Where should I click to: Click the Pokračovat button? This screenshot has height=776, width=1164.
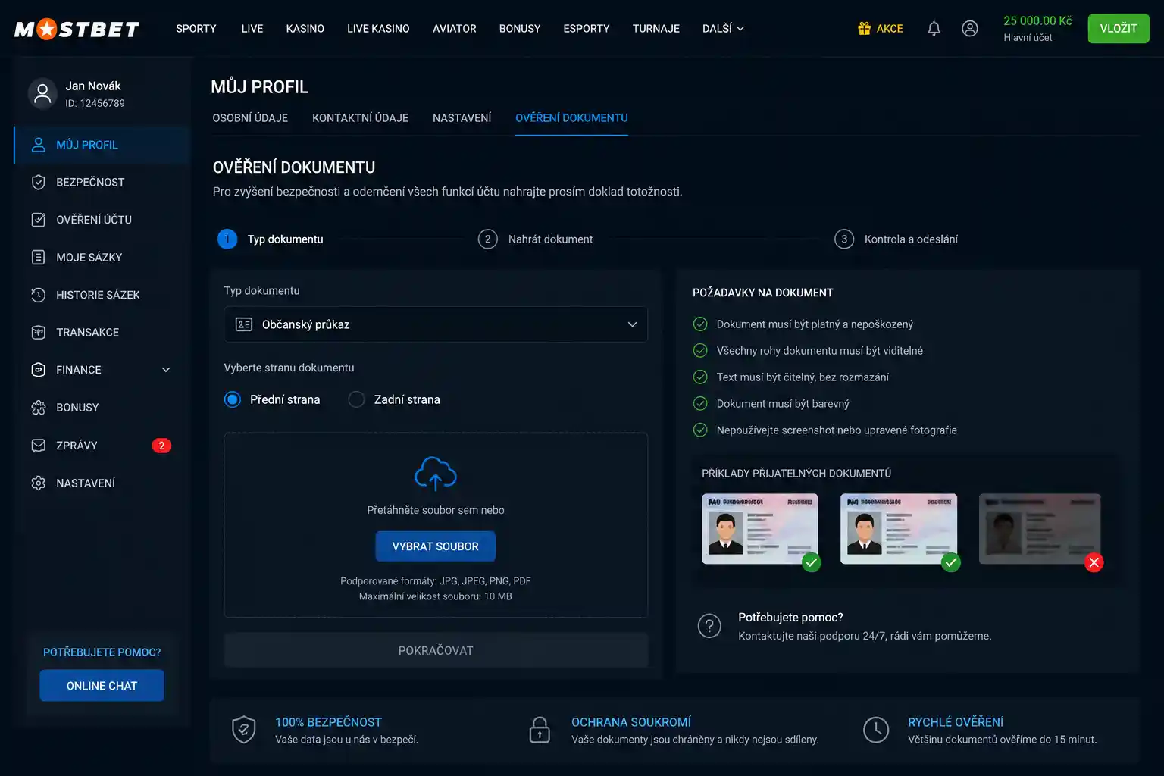pyautogui.click(x=436, y=650)
